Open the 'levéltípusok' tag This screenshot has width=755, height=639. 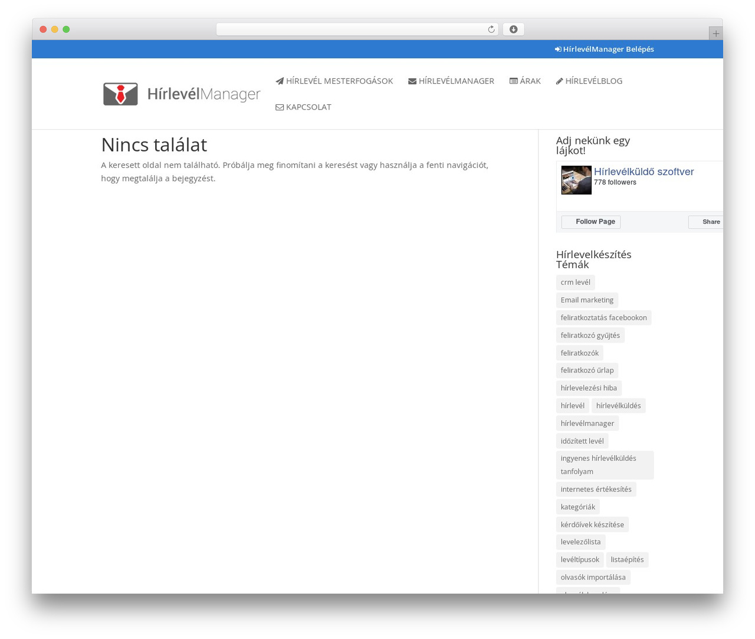coord(580,559)
